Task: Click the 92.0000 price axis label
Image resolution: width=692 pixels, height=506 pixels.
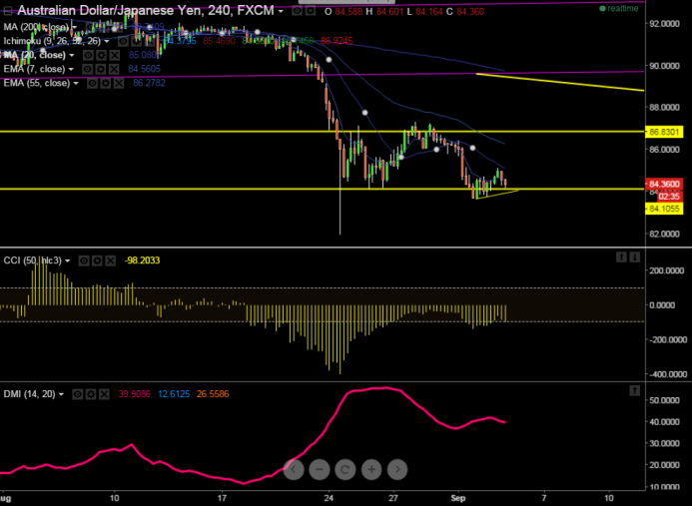Action: coord(664,24)
